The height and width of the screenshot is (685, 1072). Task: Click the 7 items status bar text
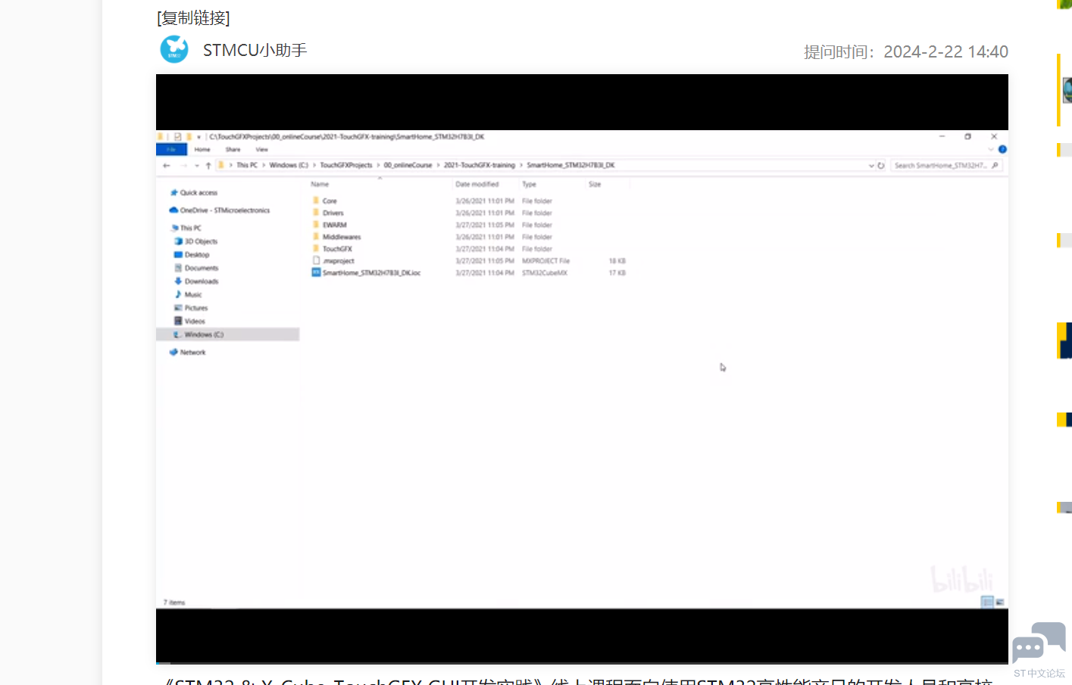pos(174,602)
